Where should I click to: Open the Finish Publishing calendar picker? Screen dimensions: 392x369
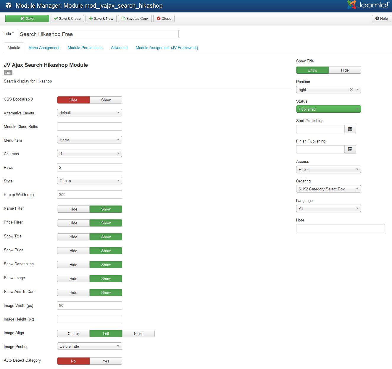[x=350, y=149]
